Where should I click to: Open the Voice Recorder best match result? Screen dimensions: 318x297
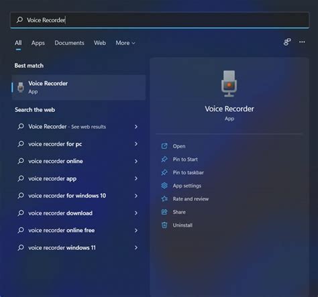click(x=78, y=87)
